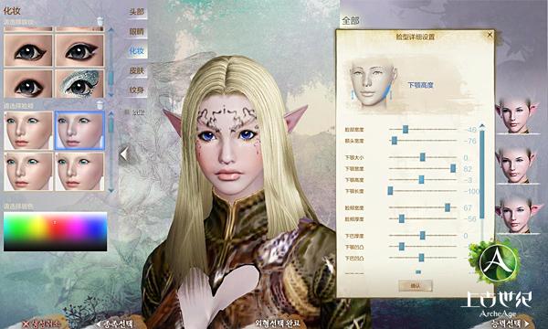This screenshot has height=329, width=548.
Task: Select the glittery silver eyeshadow makeup style
Action: coord(79,83)
